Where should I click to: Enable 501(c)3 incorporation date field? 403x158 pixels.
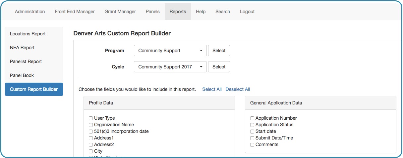click(x=91, y=132)
